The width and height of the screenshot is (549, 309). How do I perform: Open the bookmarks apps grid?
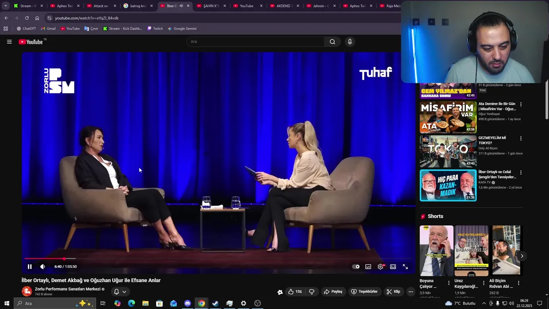(x=6, y=29)
